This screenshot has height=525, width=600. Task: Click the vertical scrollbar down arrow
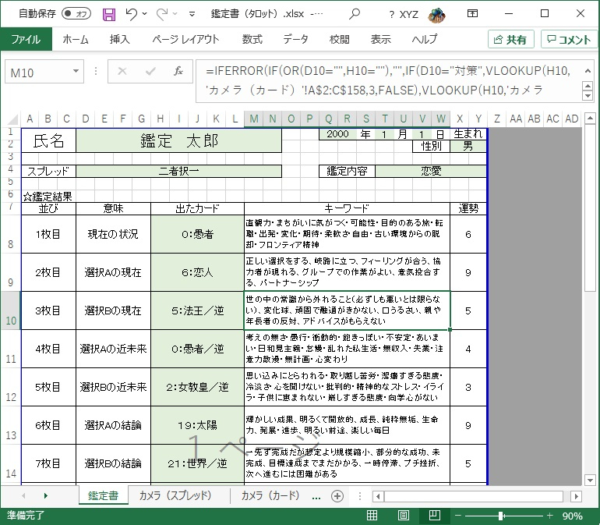pyautogui.click(x=590, y=480)
